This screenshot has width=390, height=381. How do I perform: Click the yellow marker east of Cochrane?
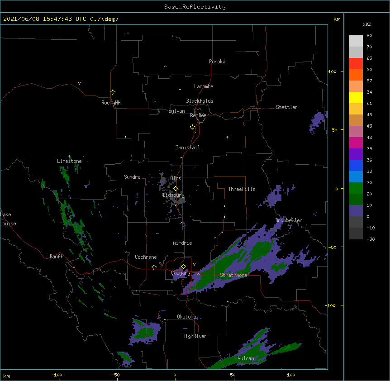(x=154, y=267)
